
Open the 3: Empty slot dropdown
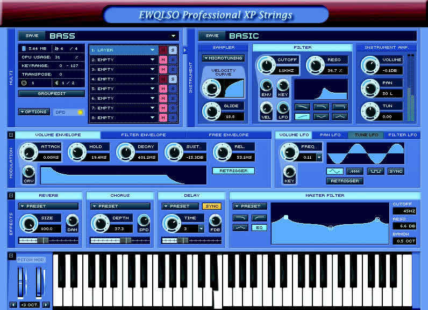(x=153, y=69)
